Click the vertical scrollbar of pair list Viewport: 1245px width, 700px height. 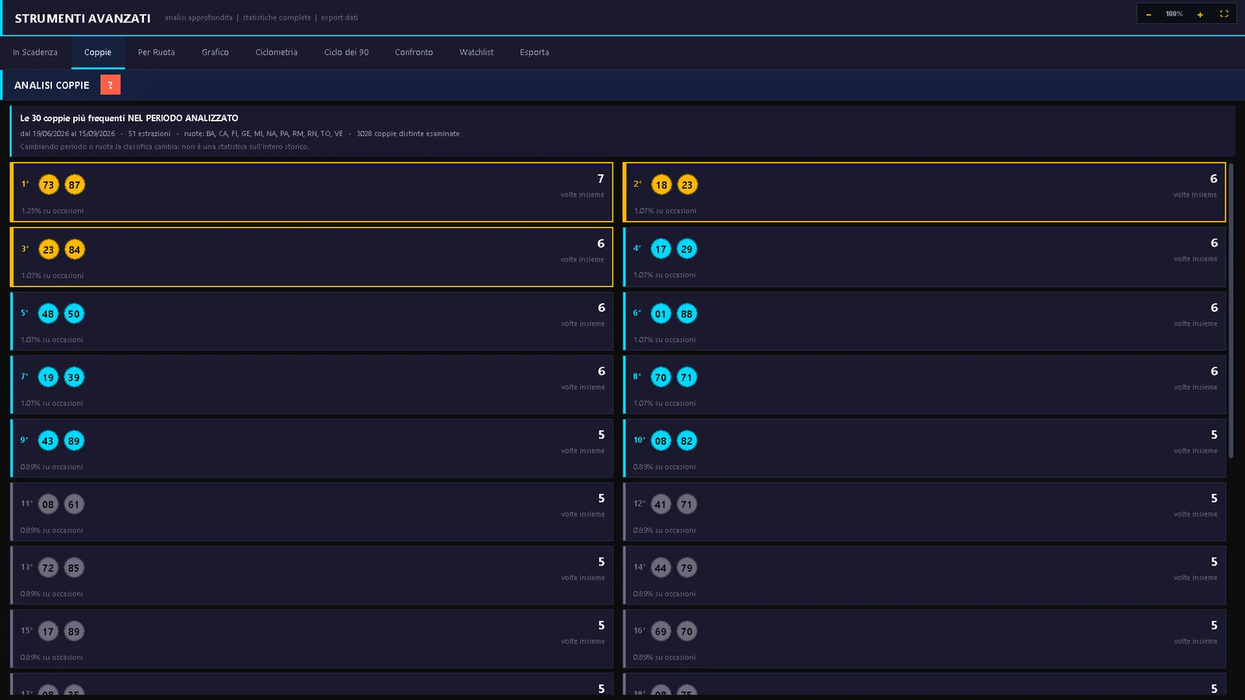pyautogui.click(x=1231, y=310)
